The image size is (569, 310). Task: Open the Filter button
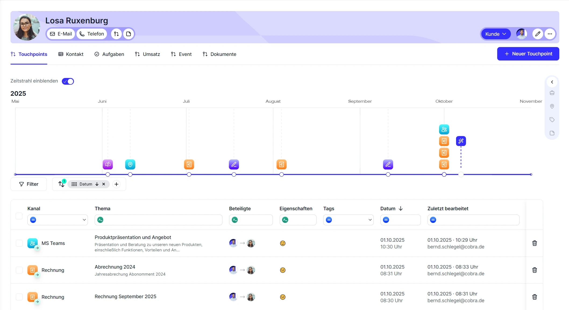point(29,184)
